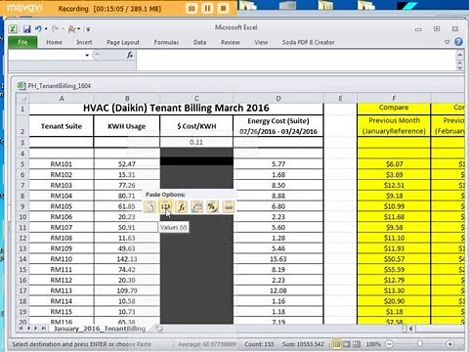Switch to Page Layout view in status bar
The width and height of the screenshot is (469, 352).
point(347,344)
